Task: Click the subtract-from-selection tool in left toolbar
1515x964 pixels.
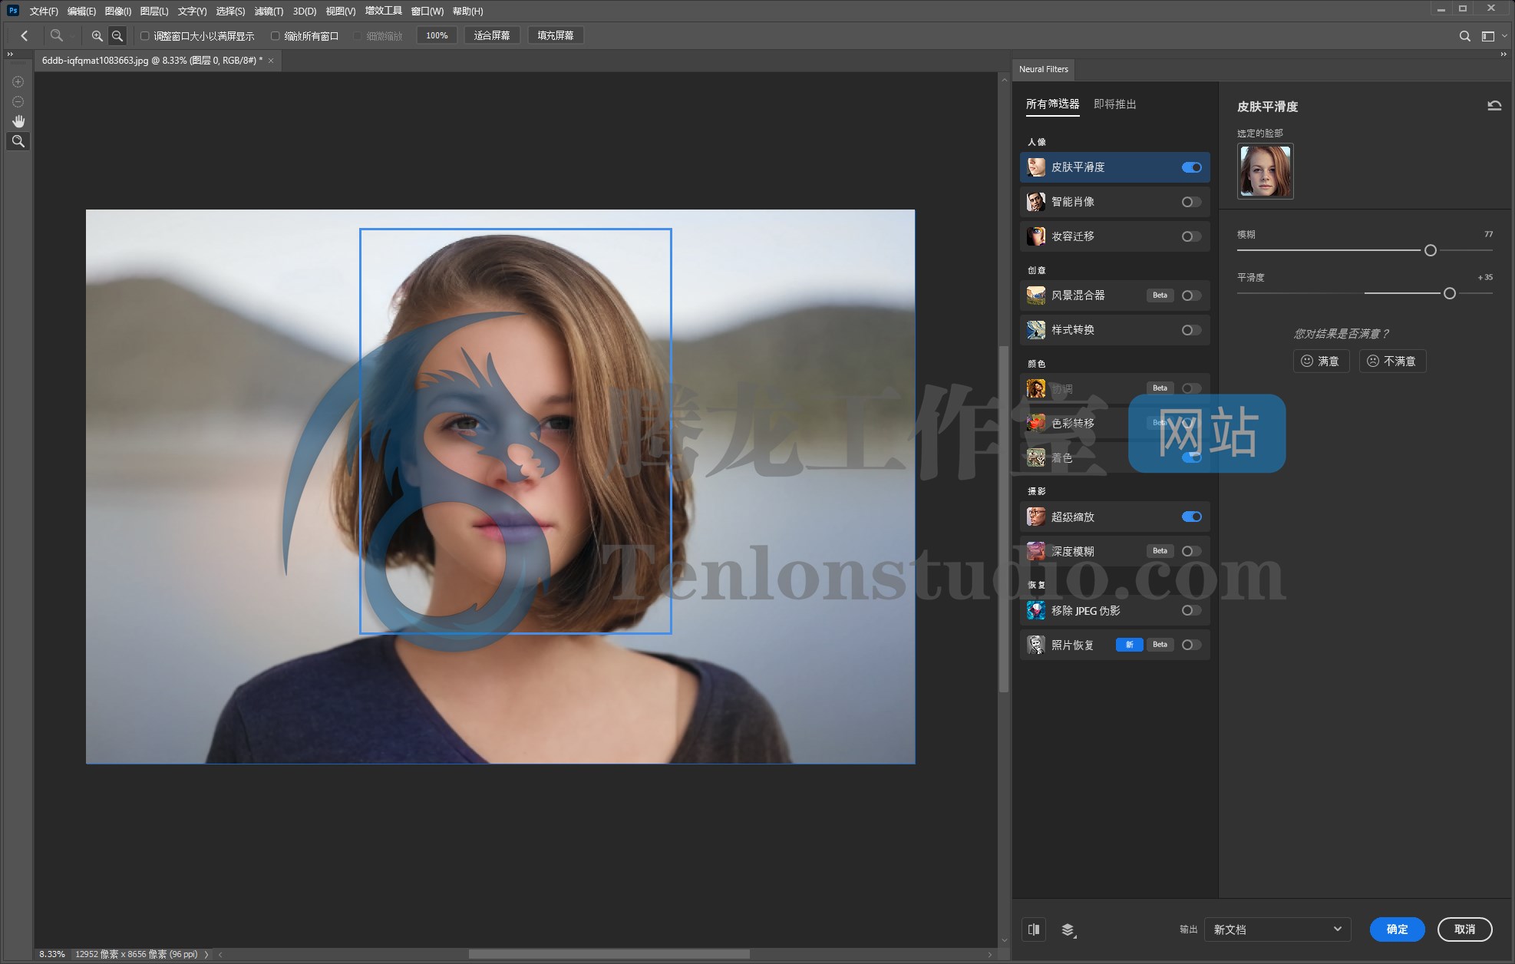Action: 18,101
